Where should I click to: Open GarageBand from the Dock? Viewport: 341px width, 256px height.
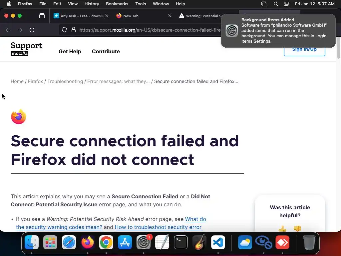tap(199, 242)
